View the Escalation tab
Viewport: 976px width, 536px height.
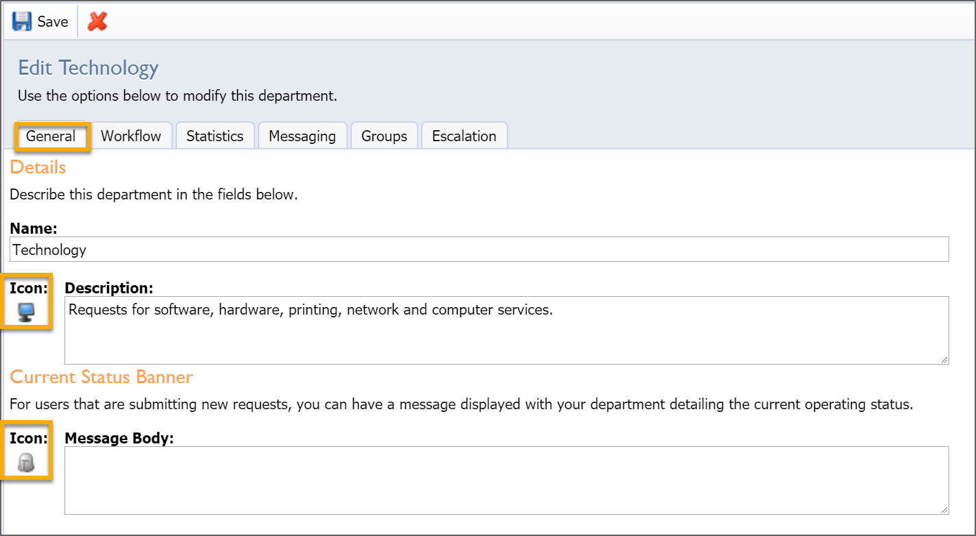(x=464, y=136)
